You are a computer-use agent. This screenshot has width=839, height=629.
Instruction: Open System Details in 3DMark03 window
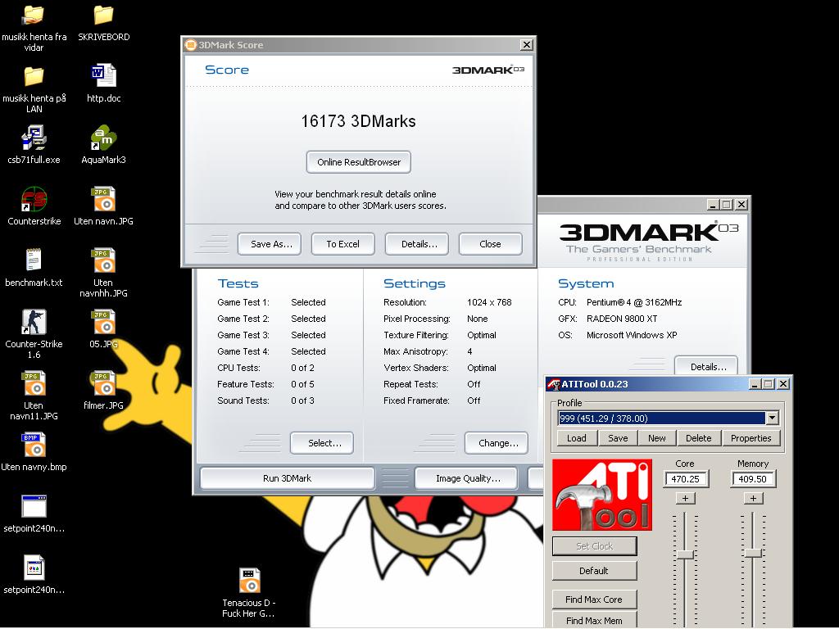click(x=706, y=366)
